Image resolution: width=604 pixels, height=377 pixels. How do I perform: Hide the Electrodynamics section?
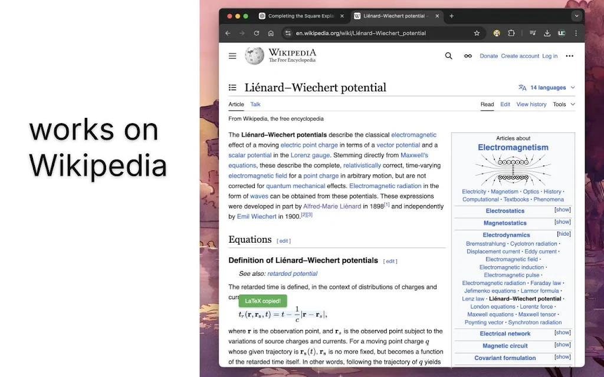(x=563, y=234)
